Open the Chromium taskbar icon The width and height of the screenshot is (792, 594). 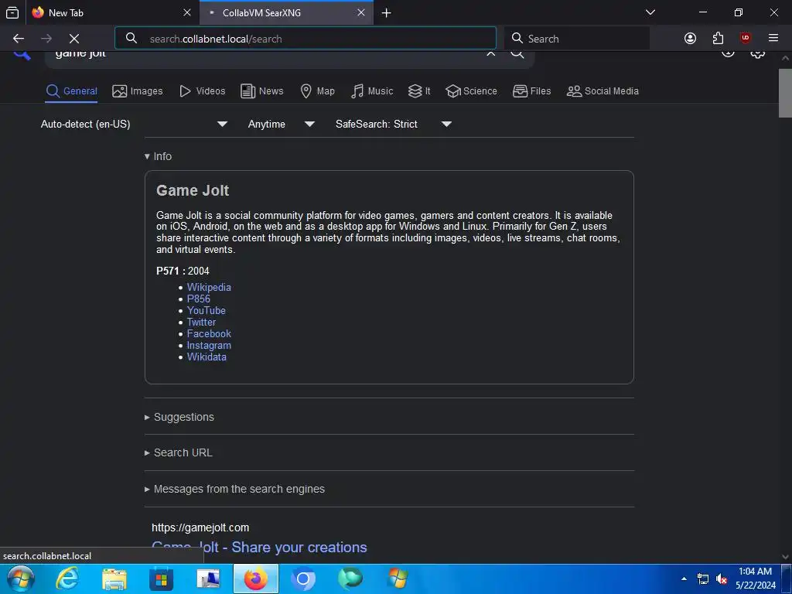[303, 579]
